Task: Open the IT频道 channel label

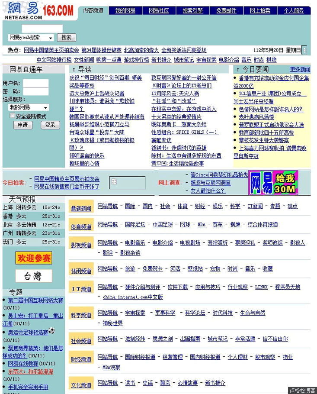Action: (x=81, y=289)
